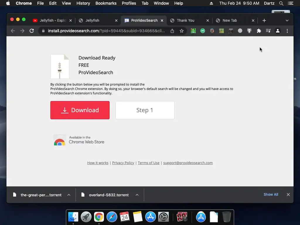This screenshot has height=225, width=300.
Task: Close the downloads bar
Action: (288, 195)
